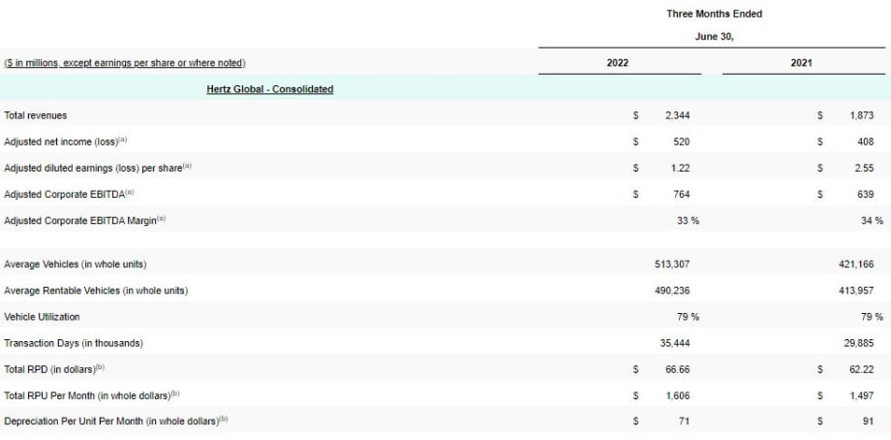This screenshot has height=440, width=891.
Task: Select the 'Vehicle Utilization' row label
Action: click(x=42, y=317)
